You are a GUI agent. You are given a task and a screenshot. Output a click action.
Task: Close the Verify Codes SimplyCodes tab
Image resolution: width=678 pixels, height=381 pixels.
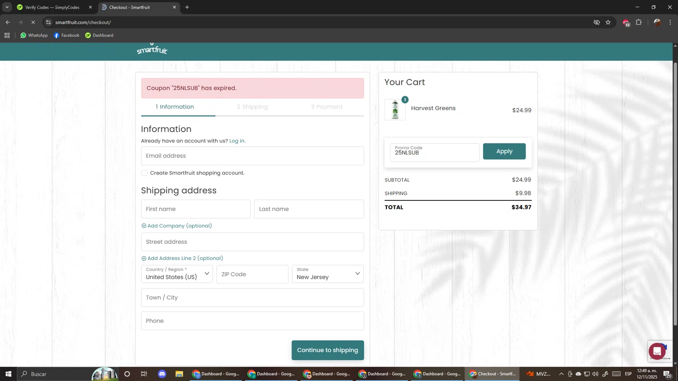(x=90, y=7)
